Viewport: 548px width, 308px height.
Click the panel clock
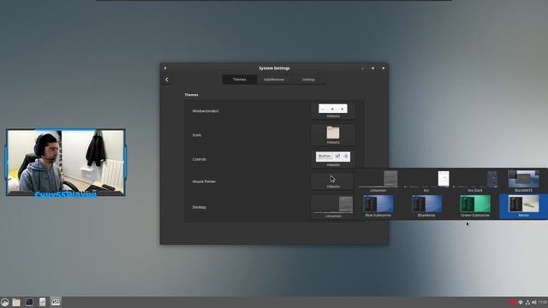[543, 302]
